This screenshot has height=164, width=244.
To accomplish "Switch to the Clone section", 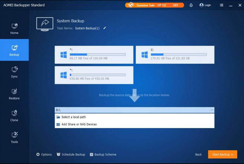I will click(14, 116).
